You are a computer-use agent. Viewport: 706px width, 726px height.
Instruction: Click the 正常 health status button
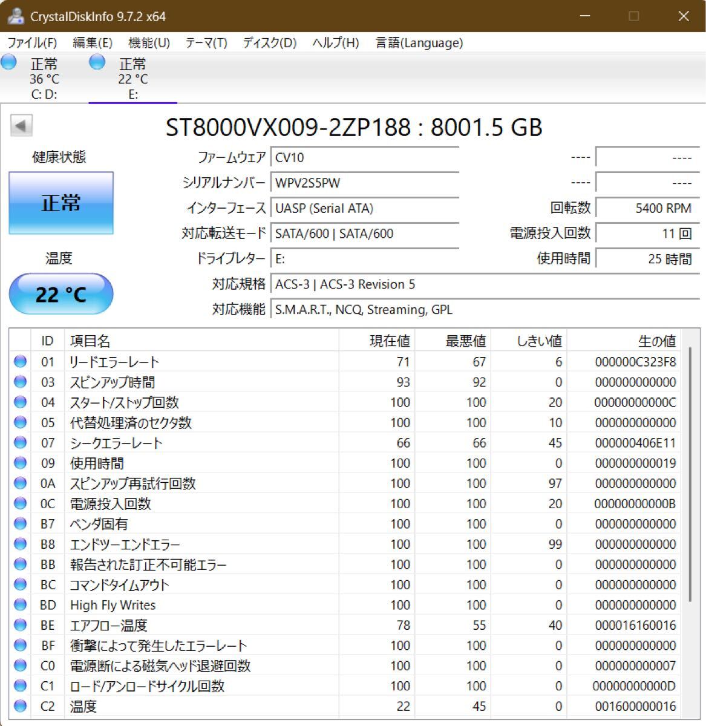tap(60, 203)
